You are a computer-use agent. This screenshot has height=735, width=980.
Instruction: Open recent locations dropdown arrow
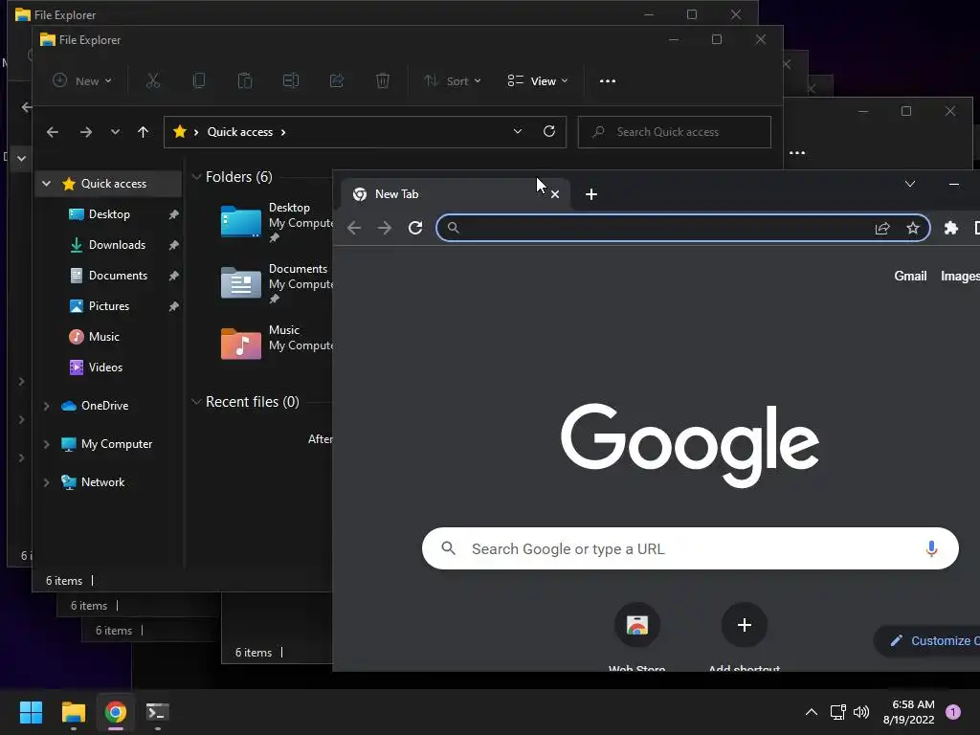tap(115, 132)
